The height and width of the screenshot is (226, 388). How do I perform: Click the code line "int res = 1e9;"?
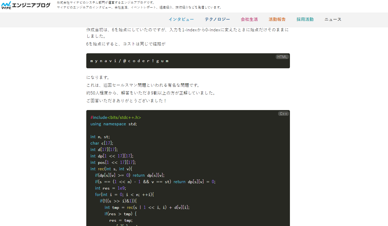click(x=110, y=188)
